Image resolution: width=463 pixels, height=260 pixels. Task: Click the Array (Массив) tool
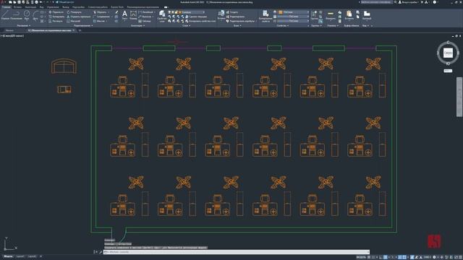(x=99, y=21)
